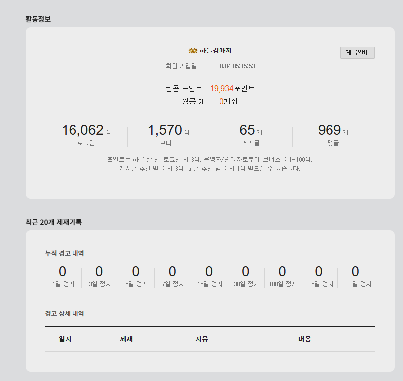The width and height of the screenshot is (403, 381).
Task: Click the 3일 정지 warning count
Action: pyautogui.click(x=99, y=272)
